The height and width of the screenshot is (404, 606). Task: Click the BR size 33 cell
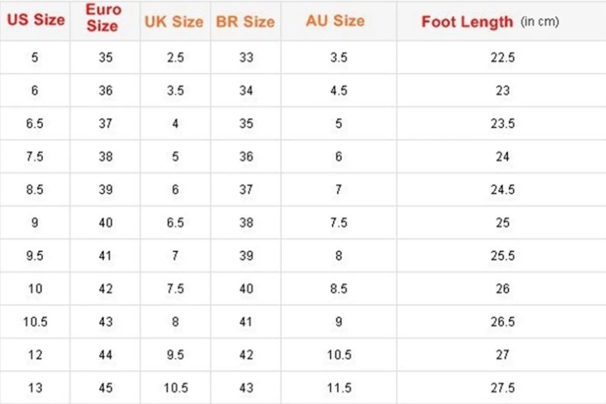click(x=246, y=58)
